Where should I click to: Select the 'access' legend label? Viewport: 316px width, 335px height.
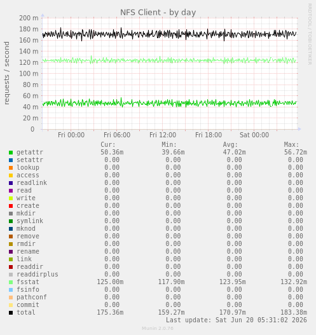point(28,175)
